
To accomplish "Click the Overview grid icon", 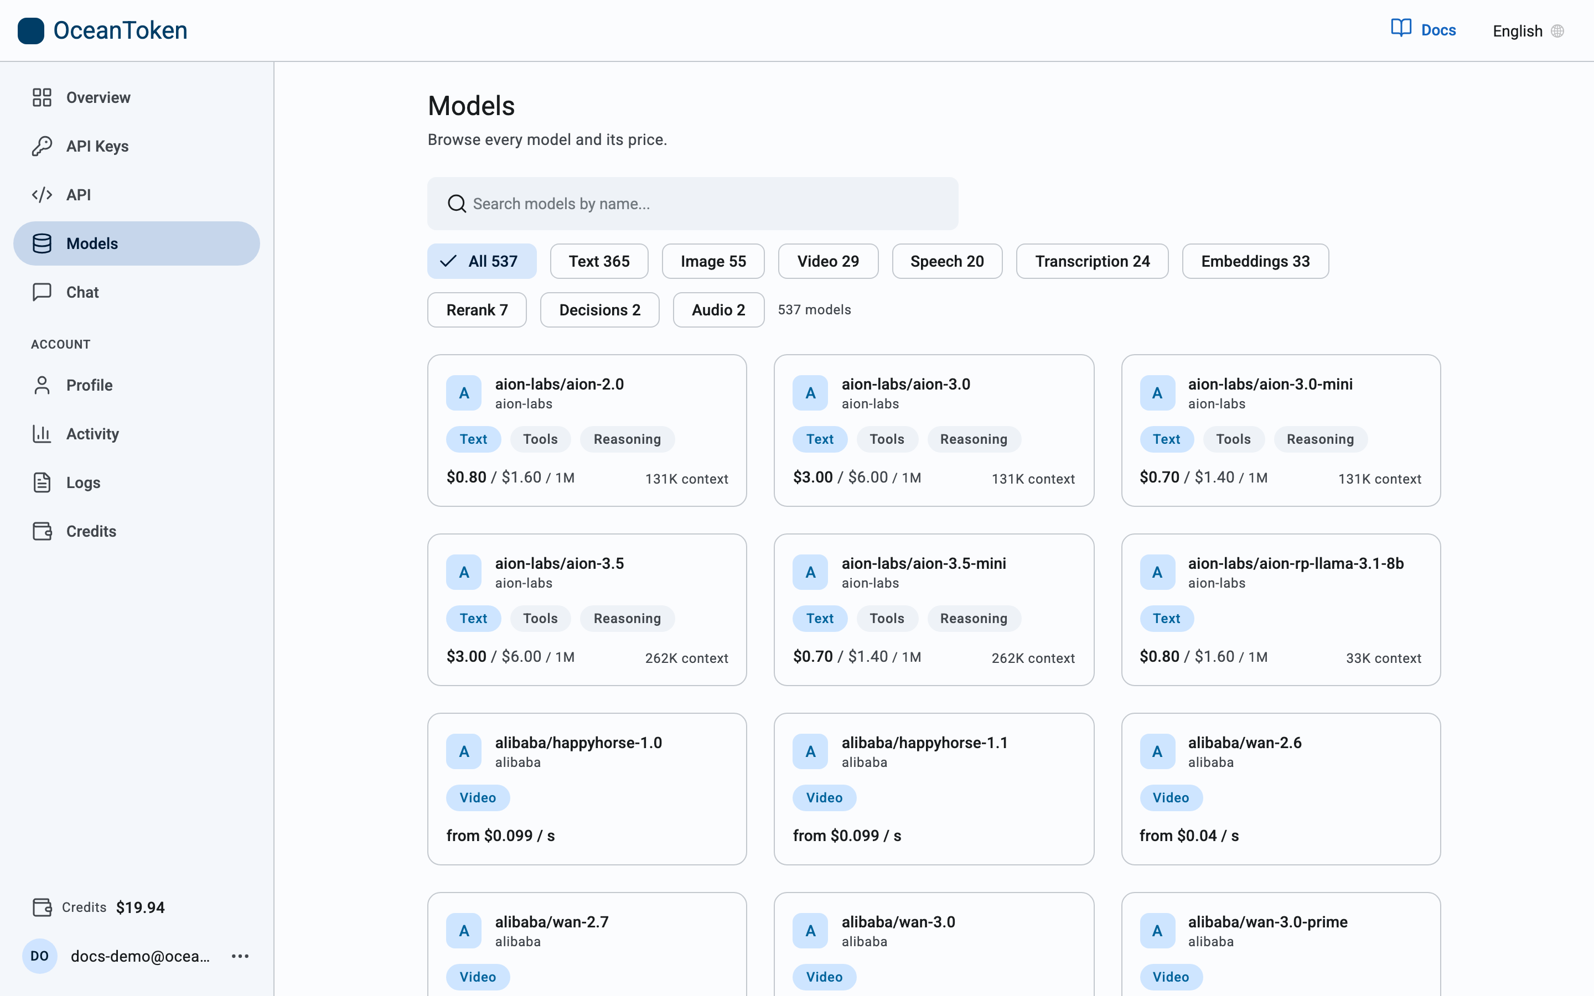I will [42, 97].
